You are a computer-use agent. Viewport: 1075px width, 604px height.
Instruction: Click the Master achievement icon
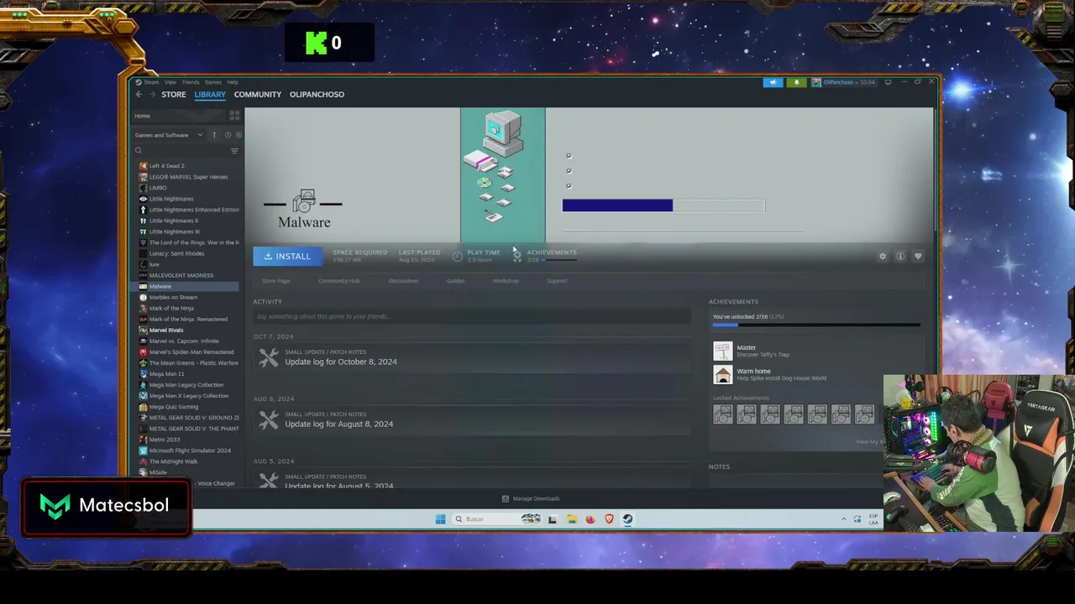(722, 351)
